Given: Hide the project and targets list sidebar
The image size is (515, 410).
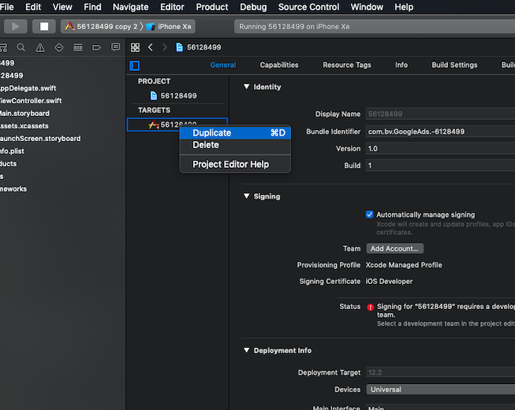Looking at the screenshot, I should coord(135,65).
